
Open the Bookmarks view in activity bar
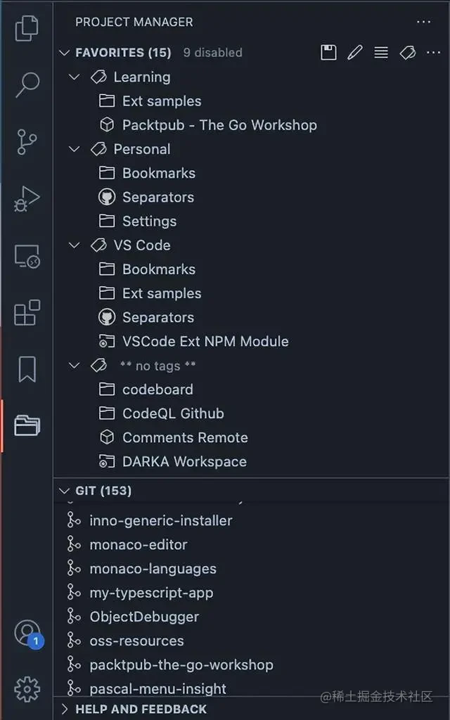27,370
